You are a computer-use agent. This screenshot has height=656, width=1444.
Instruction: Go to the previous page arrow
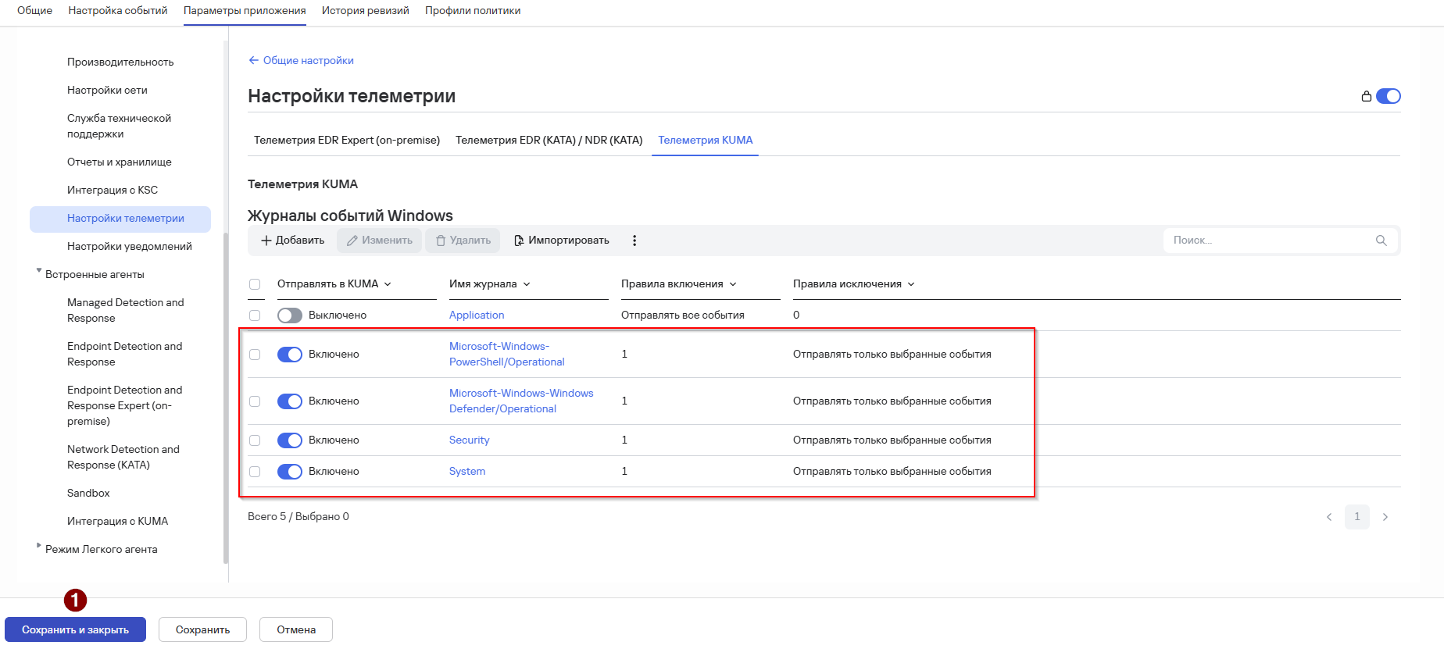click(x=1329, y=517)
